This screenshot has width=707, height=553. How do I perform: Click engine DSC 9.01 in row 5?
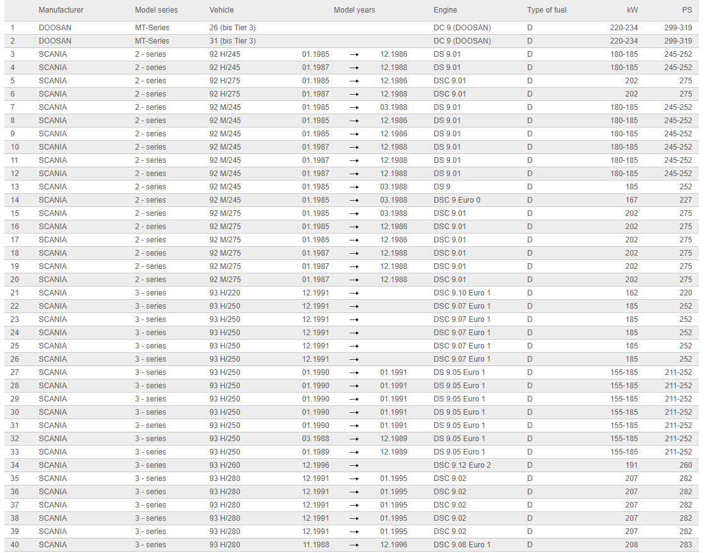tap(449, 81)
